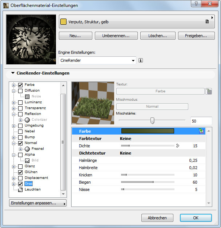Expand the Fresnel sub-node
Viewport: 221px width, 228px height.
[20, 149]
